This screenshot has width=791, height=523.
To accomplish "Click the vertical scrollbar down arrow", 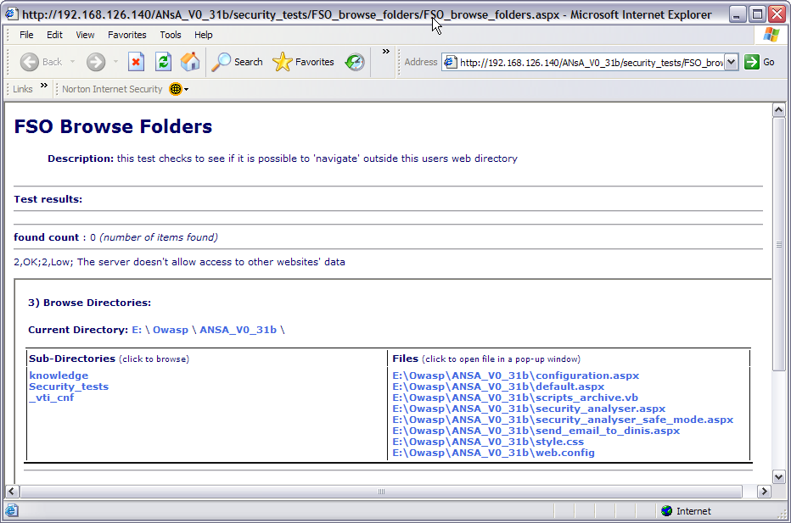I will (x=778, y=476).
